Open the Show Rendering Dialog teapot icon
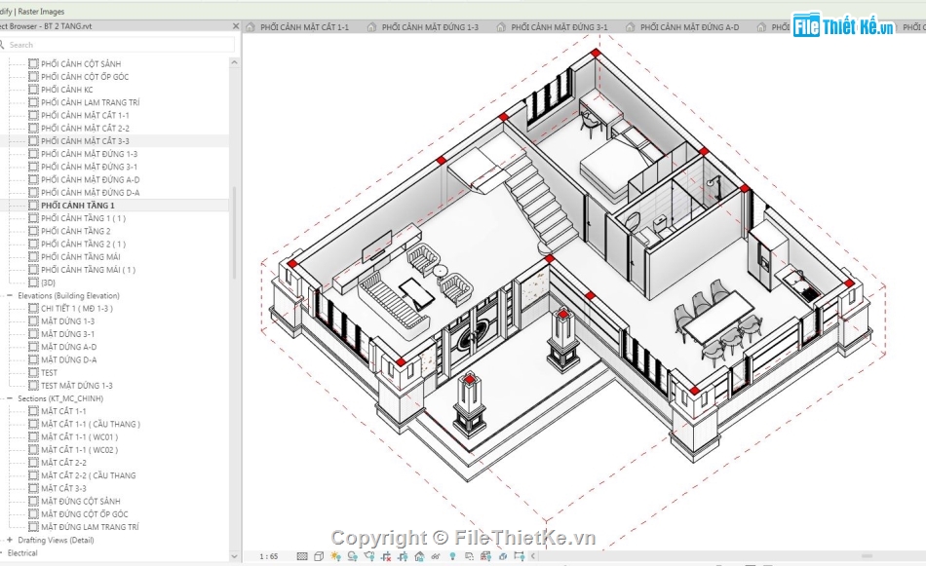 (x=369, y=556)
